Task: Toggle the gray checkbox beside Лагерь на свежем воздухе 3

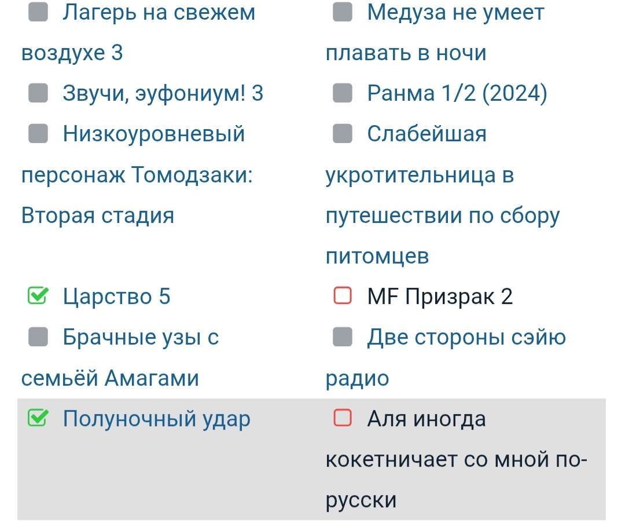Action: (x=39, y=12)
